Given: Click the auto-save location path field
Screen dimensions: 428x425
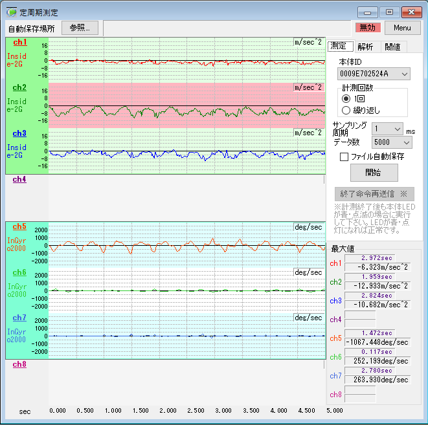Looking at the screenshot, I should [x=227, y=28].
